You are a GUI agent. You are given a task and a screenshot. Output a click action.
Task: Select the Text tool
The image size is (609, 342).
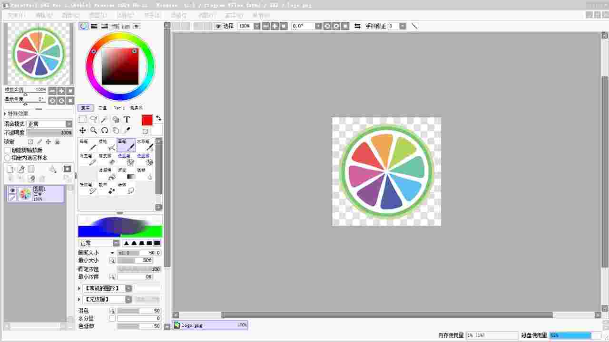127,119
